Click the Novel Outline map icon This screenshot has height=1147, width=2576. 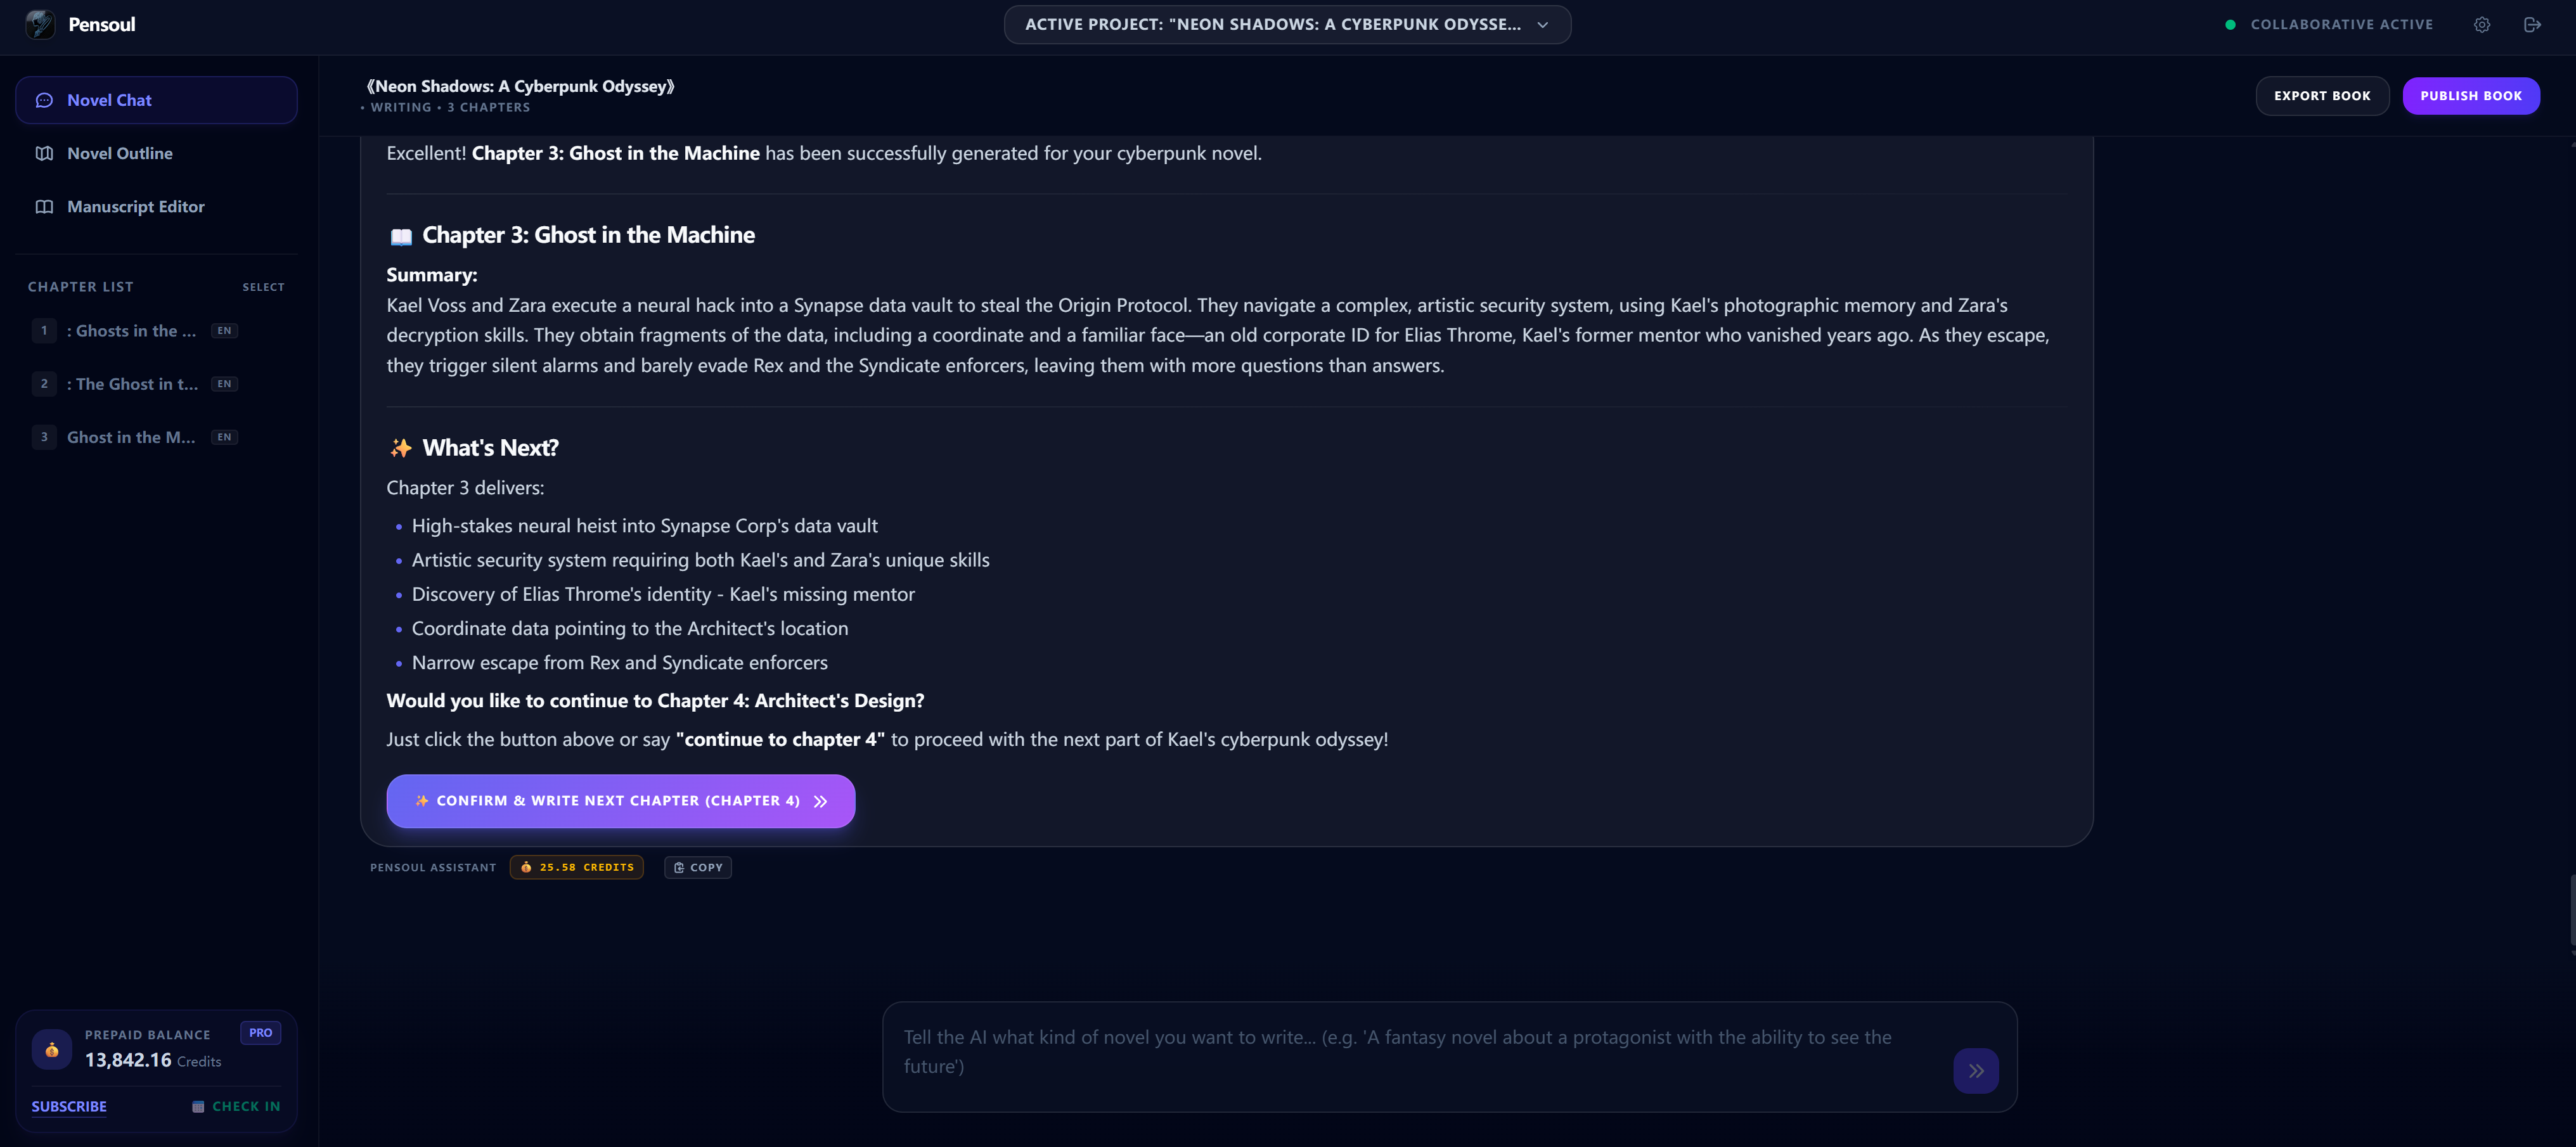pyautogui.click(x=44, y=153)
